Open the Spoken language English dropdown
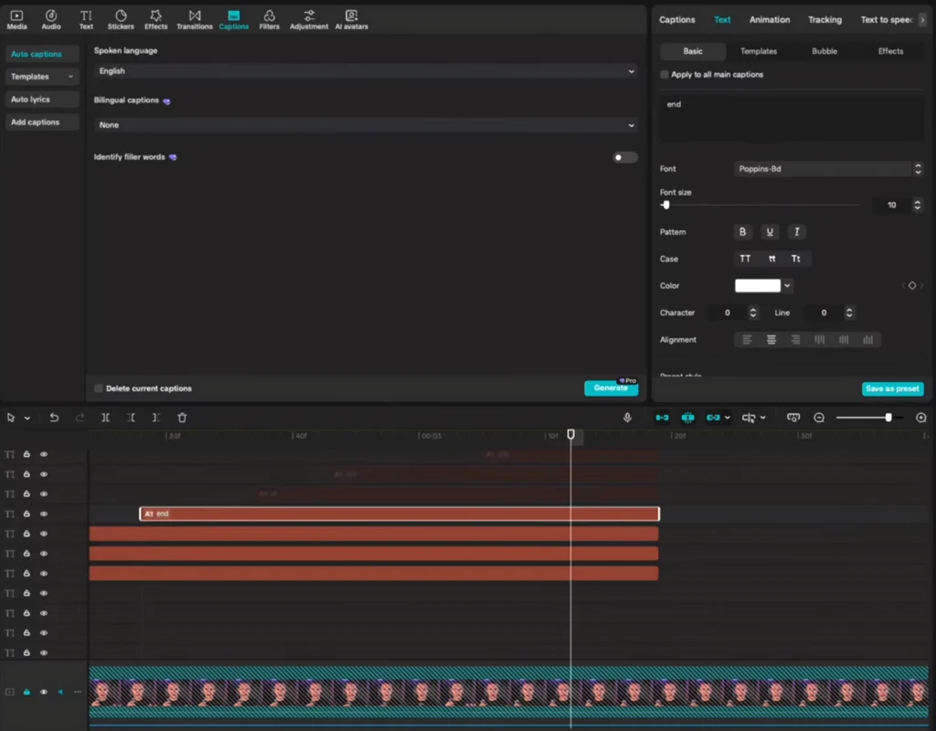 point(366,71)
